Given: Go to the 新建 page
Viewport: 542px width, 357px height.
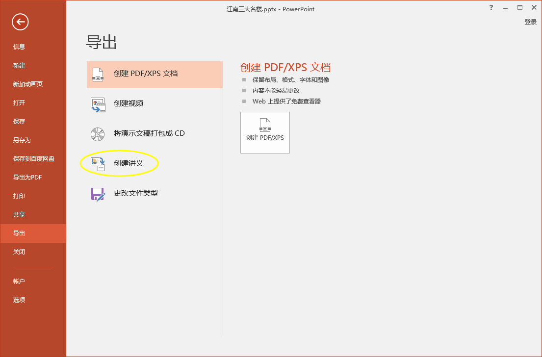Looking at the screenshot, I should click(x=19, y=65).
